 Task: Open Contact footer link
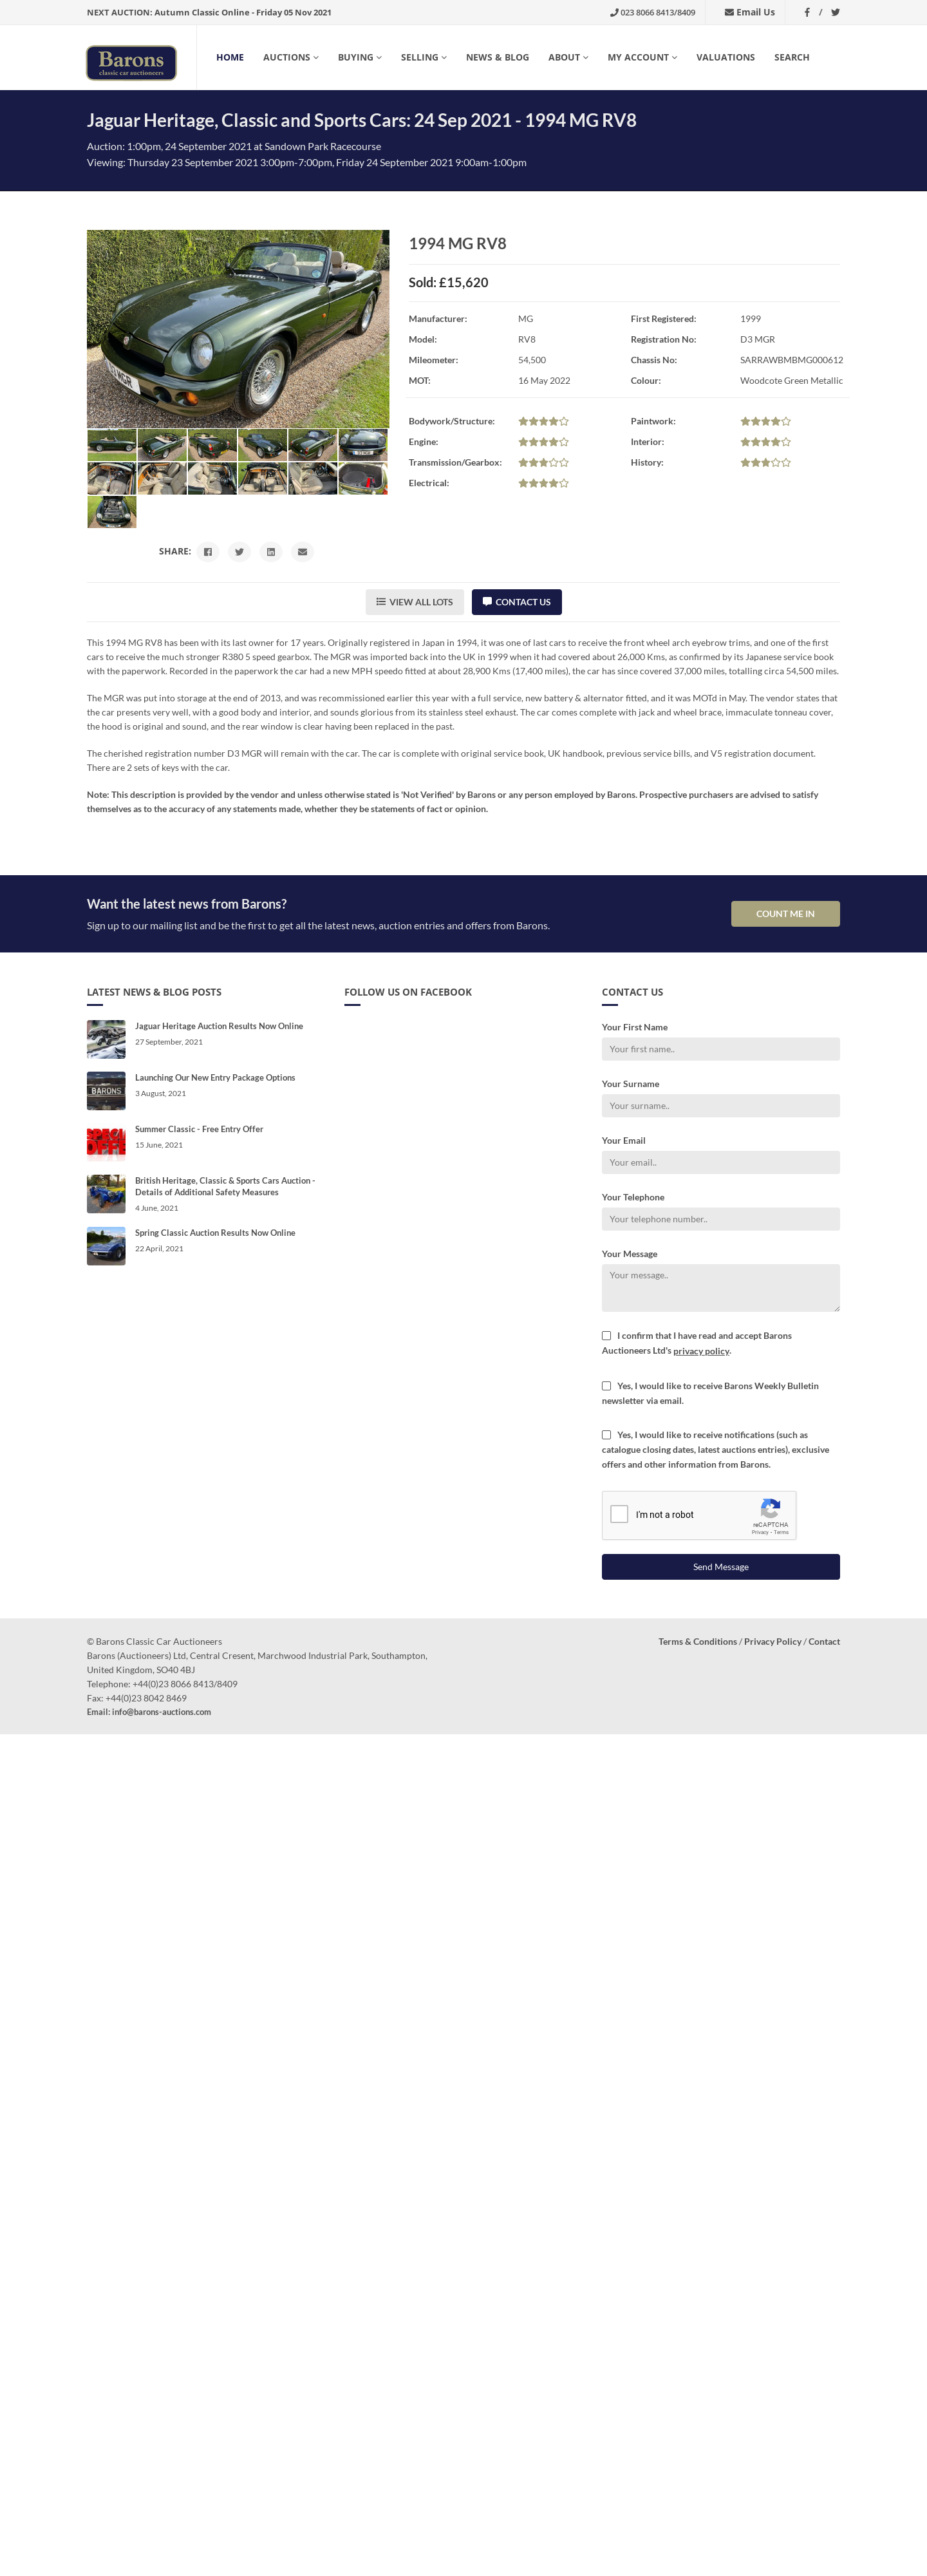click(824, 1642)
